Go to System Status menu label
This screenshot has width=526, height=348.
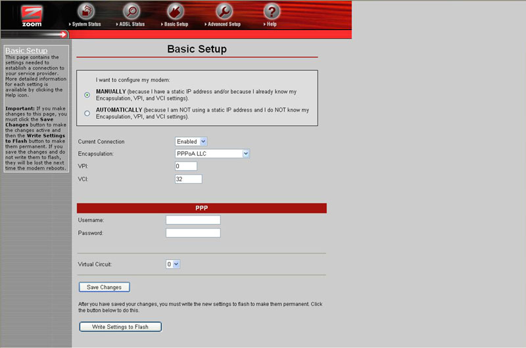[x=85, y=24]
